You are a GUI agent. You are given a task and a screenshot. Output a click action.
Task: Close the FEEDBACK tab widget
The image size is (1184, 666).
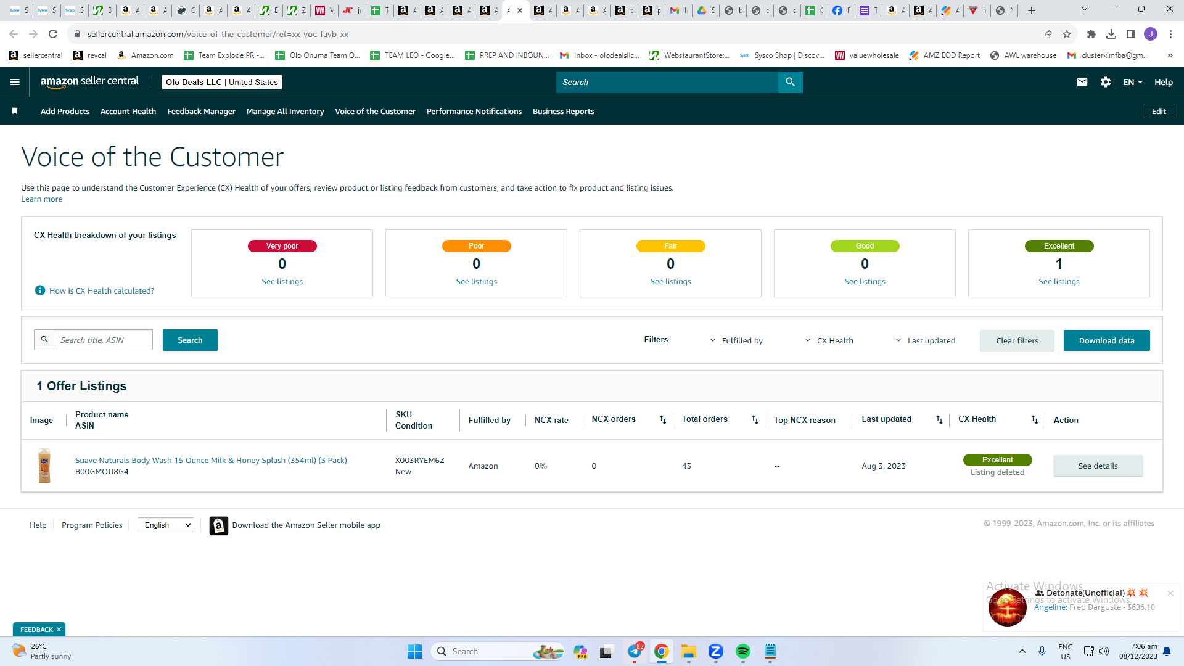[x=59, y=630]
